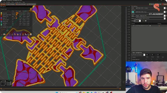This screenshot has width=167, height=93.
Task: Select the layers preview view icon
Action: point(9,83)
